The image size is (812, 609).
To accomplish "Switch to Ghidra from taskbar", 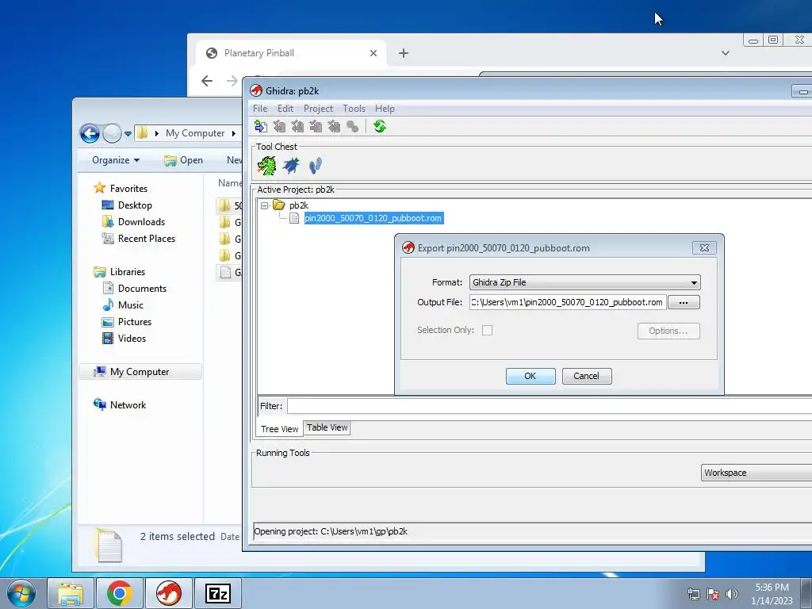I will (169, 593).
